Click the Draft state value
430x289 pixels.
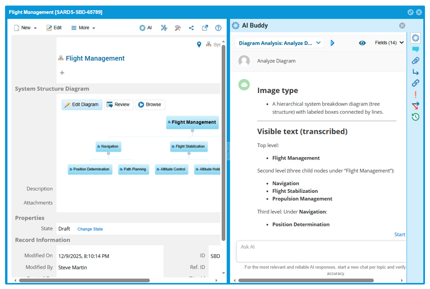[x=64, y=229]
